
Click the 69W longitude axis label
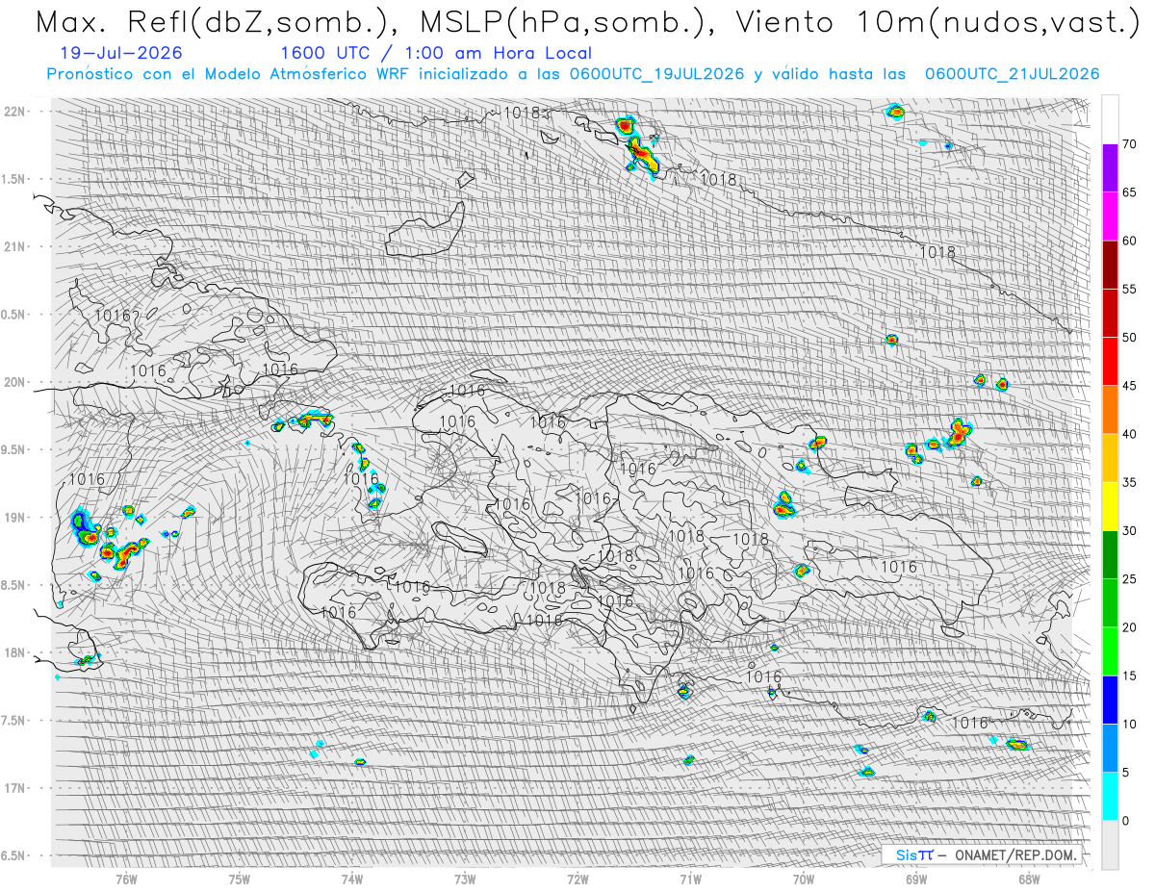tap(916, 878)
